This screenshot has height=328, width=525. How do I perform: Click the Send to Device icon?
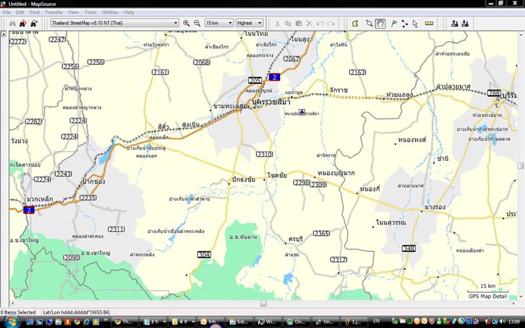click(x=453, y=23)
